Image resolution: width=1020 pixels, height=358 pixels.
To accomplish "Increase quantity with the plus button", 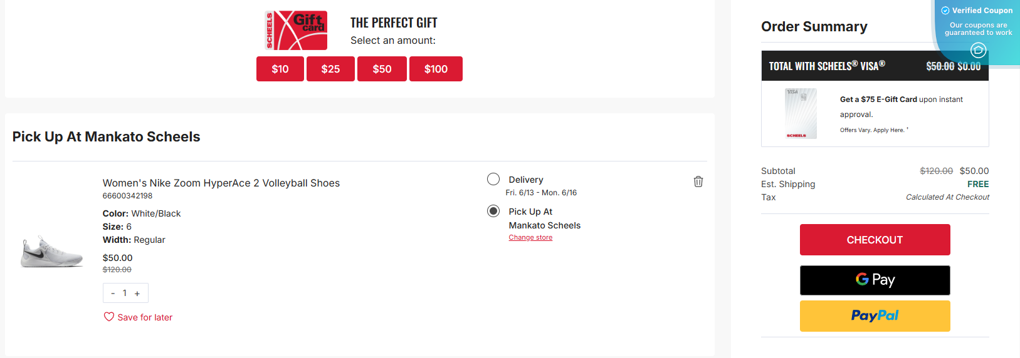I will click(137, 293).
